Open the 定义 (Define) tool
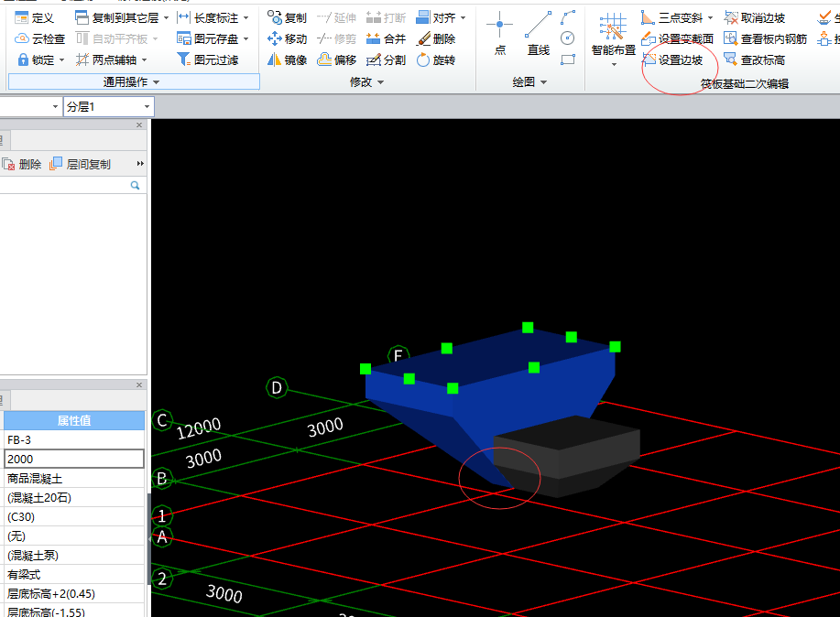 [x=35, y=18]
